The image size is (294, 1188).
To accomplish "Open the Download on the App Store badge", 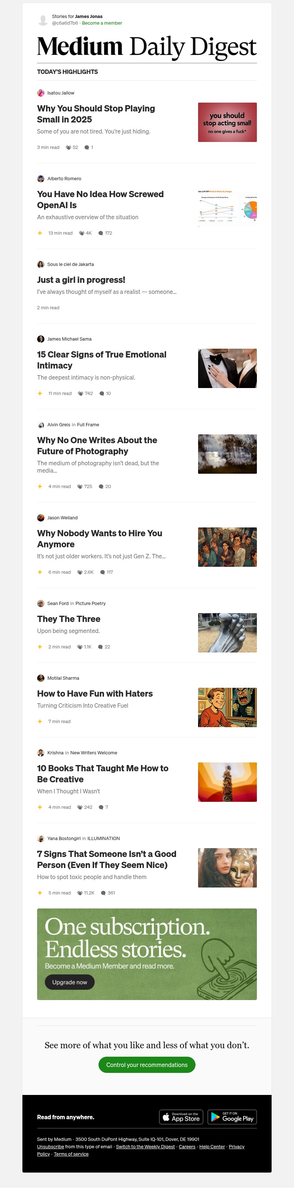I will click(182, 1117).
